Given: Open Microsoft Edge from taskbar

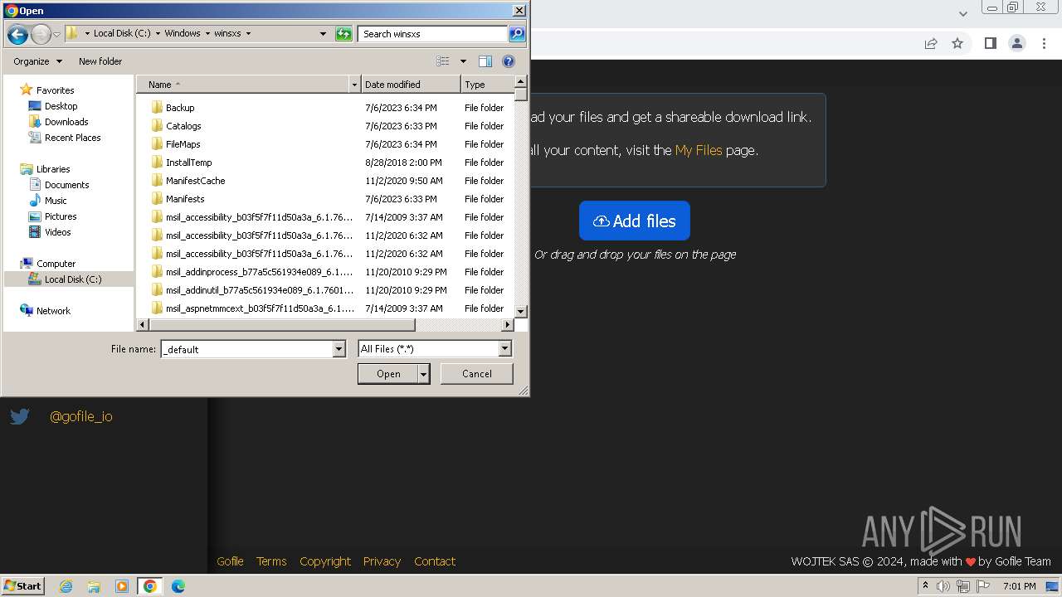Looking at the screenshot, I should click(x=178, y=586).
